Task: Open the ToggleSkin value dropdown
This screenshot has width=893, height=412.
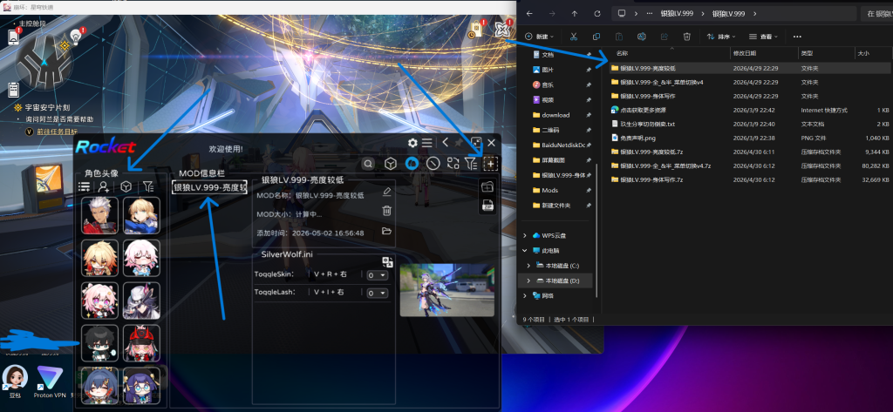Action: (377, 275)
